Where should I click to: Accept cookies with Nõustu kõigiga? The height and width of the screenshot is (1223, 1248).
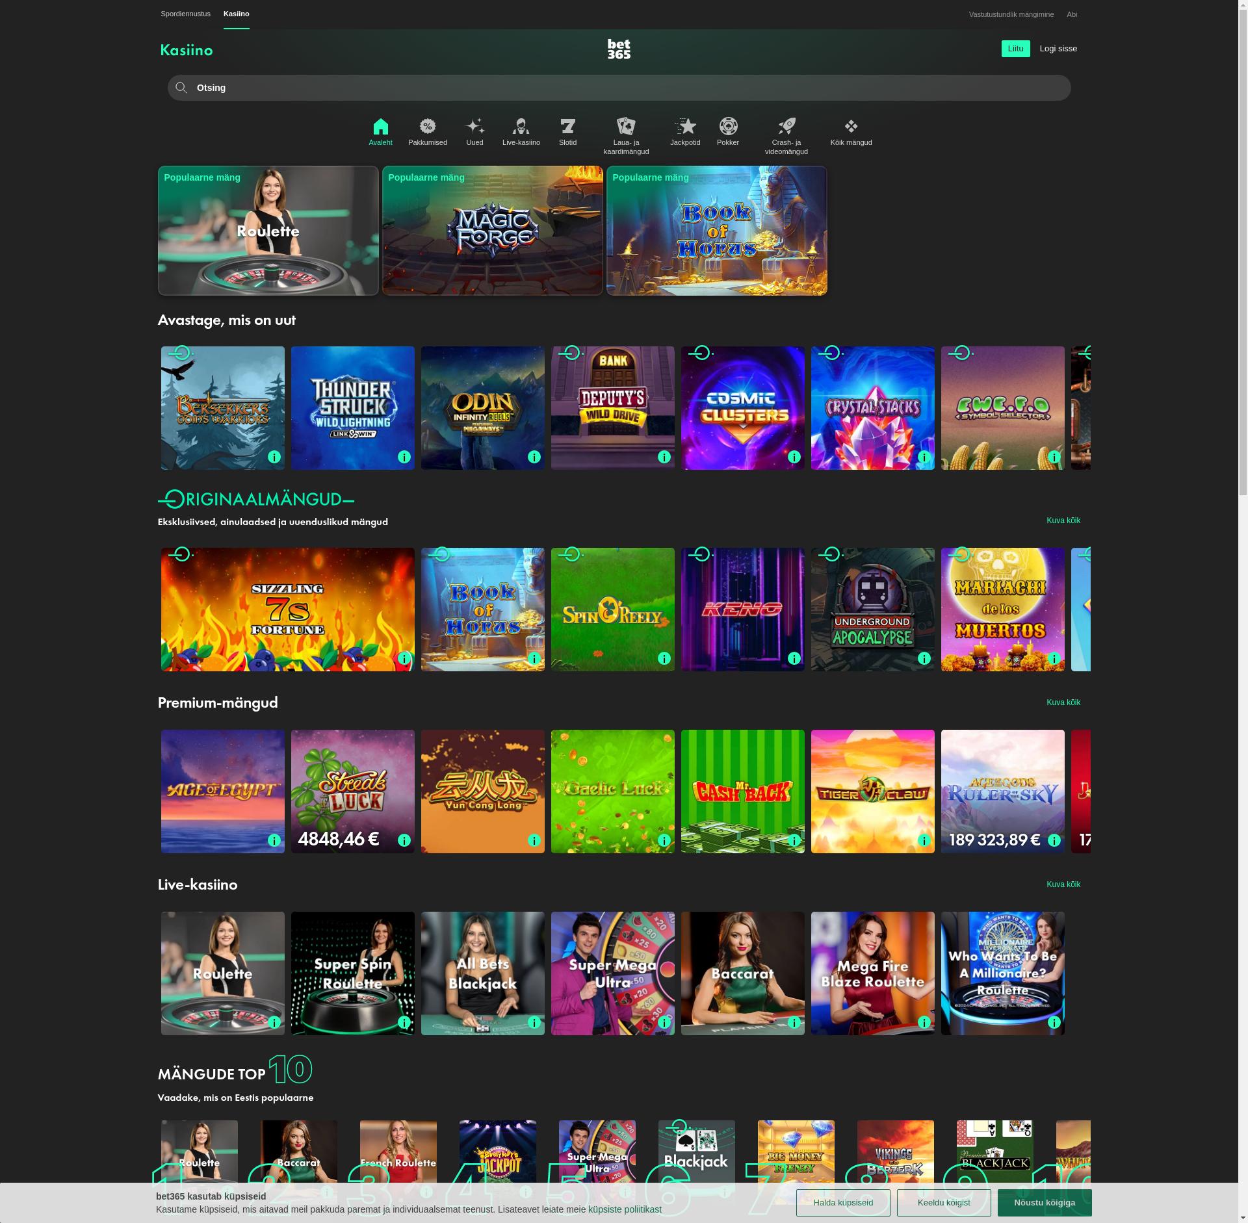click(1045, 1202)
